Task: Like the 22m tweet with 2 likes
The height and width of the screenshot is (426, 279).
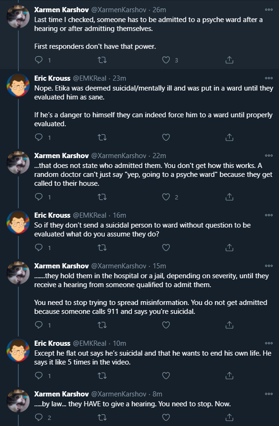Action: click(x=166, y=197)
